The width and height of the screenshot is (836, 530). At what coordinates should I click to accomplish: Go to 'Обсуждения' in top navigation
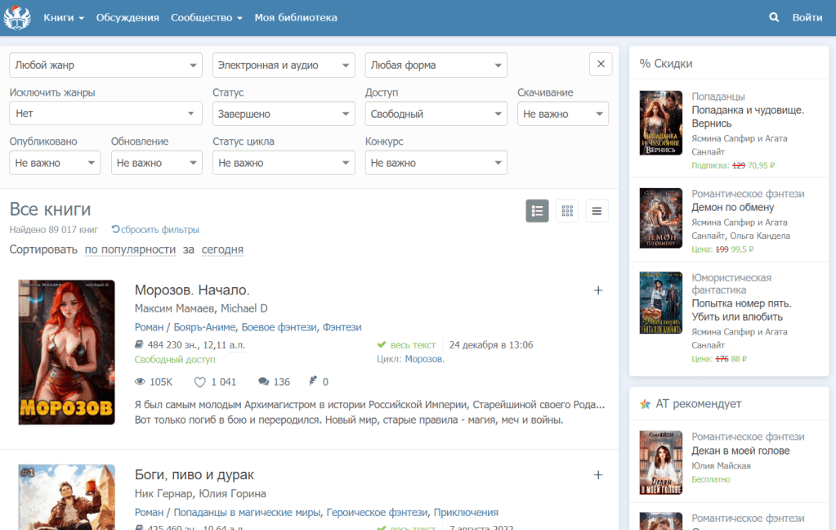click(127, 17)
